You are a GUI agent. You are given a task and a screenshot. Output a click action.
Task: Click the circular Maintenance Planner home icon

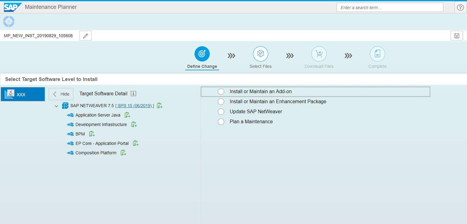(9, 21)
